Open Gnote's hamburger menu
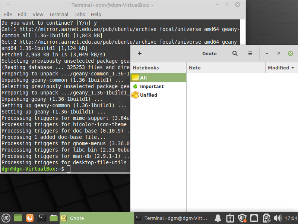298x224 pixels. click(x=250, y=53)
